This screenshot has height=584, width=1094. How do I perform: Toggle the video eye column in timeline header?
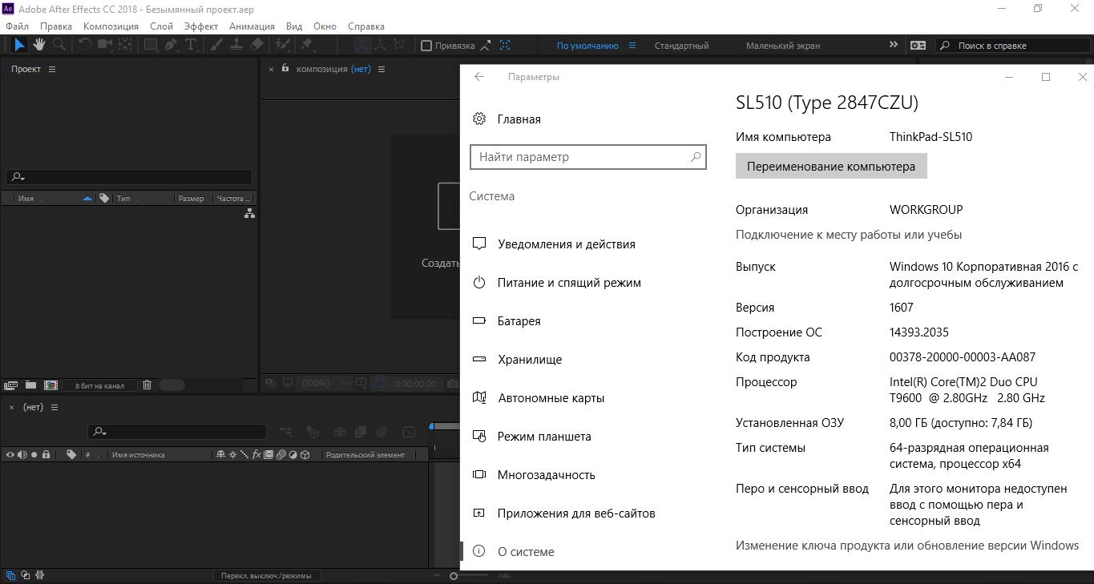(10, 454)
